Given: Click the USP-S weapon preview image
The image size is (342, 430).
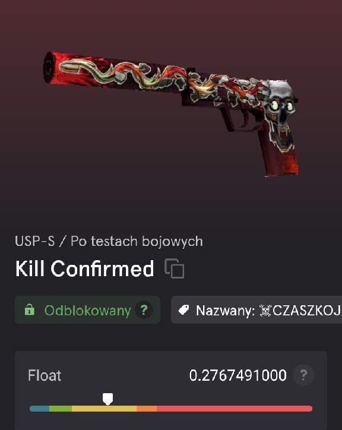Looking at the screenshot, I should coord(171,113).
